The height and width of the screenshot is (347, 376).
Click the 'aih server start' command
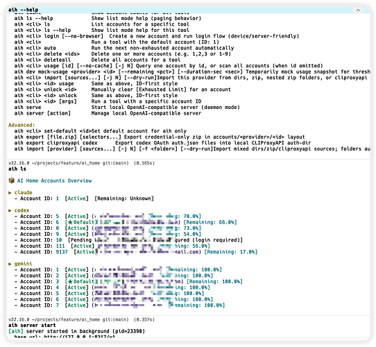coord(32,325)
